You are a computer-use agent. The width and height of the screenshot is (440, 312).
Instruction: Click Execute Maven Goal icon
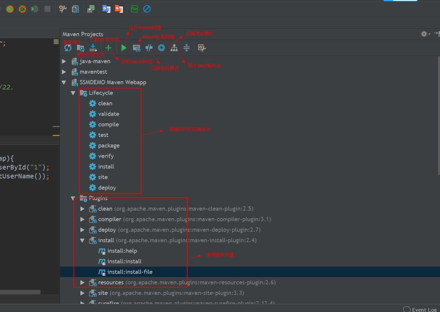point(136,48)
